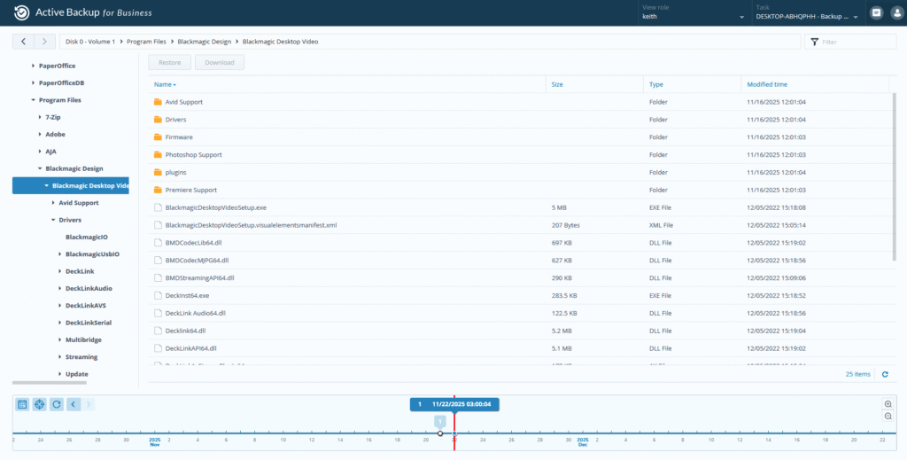
Task: Expand the Adobe folder in tree
Action: [x=40, y=134]
